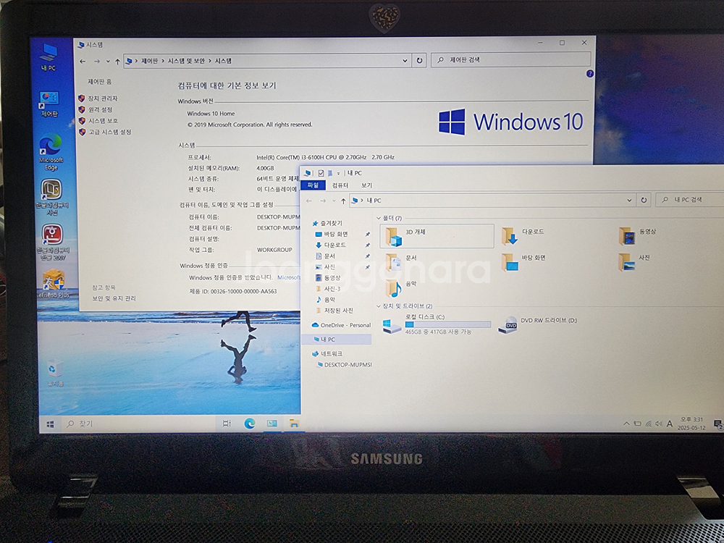This screenshot has width=724, height=543.
Task: Refresh the 내 PC explorer view
Action: click(644, 200)
